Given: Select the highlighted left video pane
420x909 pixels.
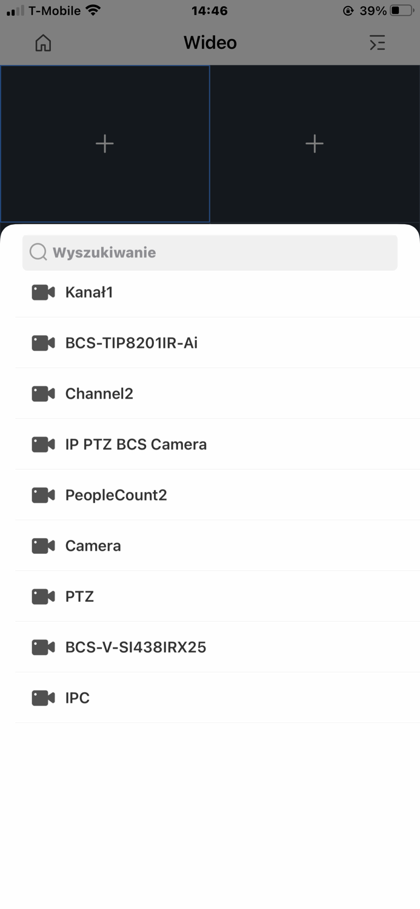Looking at the screenshot, I should pyautogui.click(x=104, y=144).
